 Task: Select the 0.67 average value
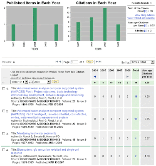coord(147,138)
